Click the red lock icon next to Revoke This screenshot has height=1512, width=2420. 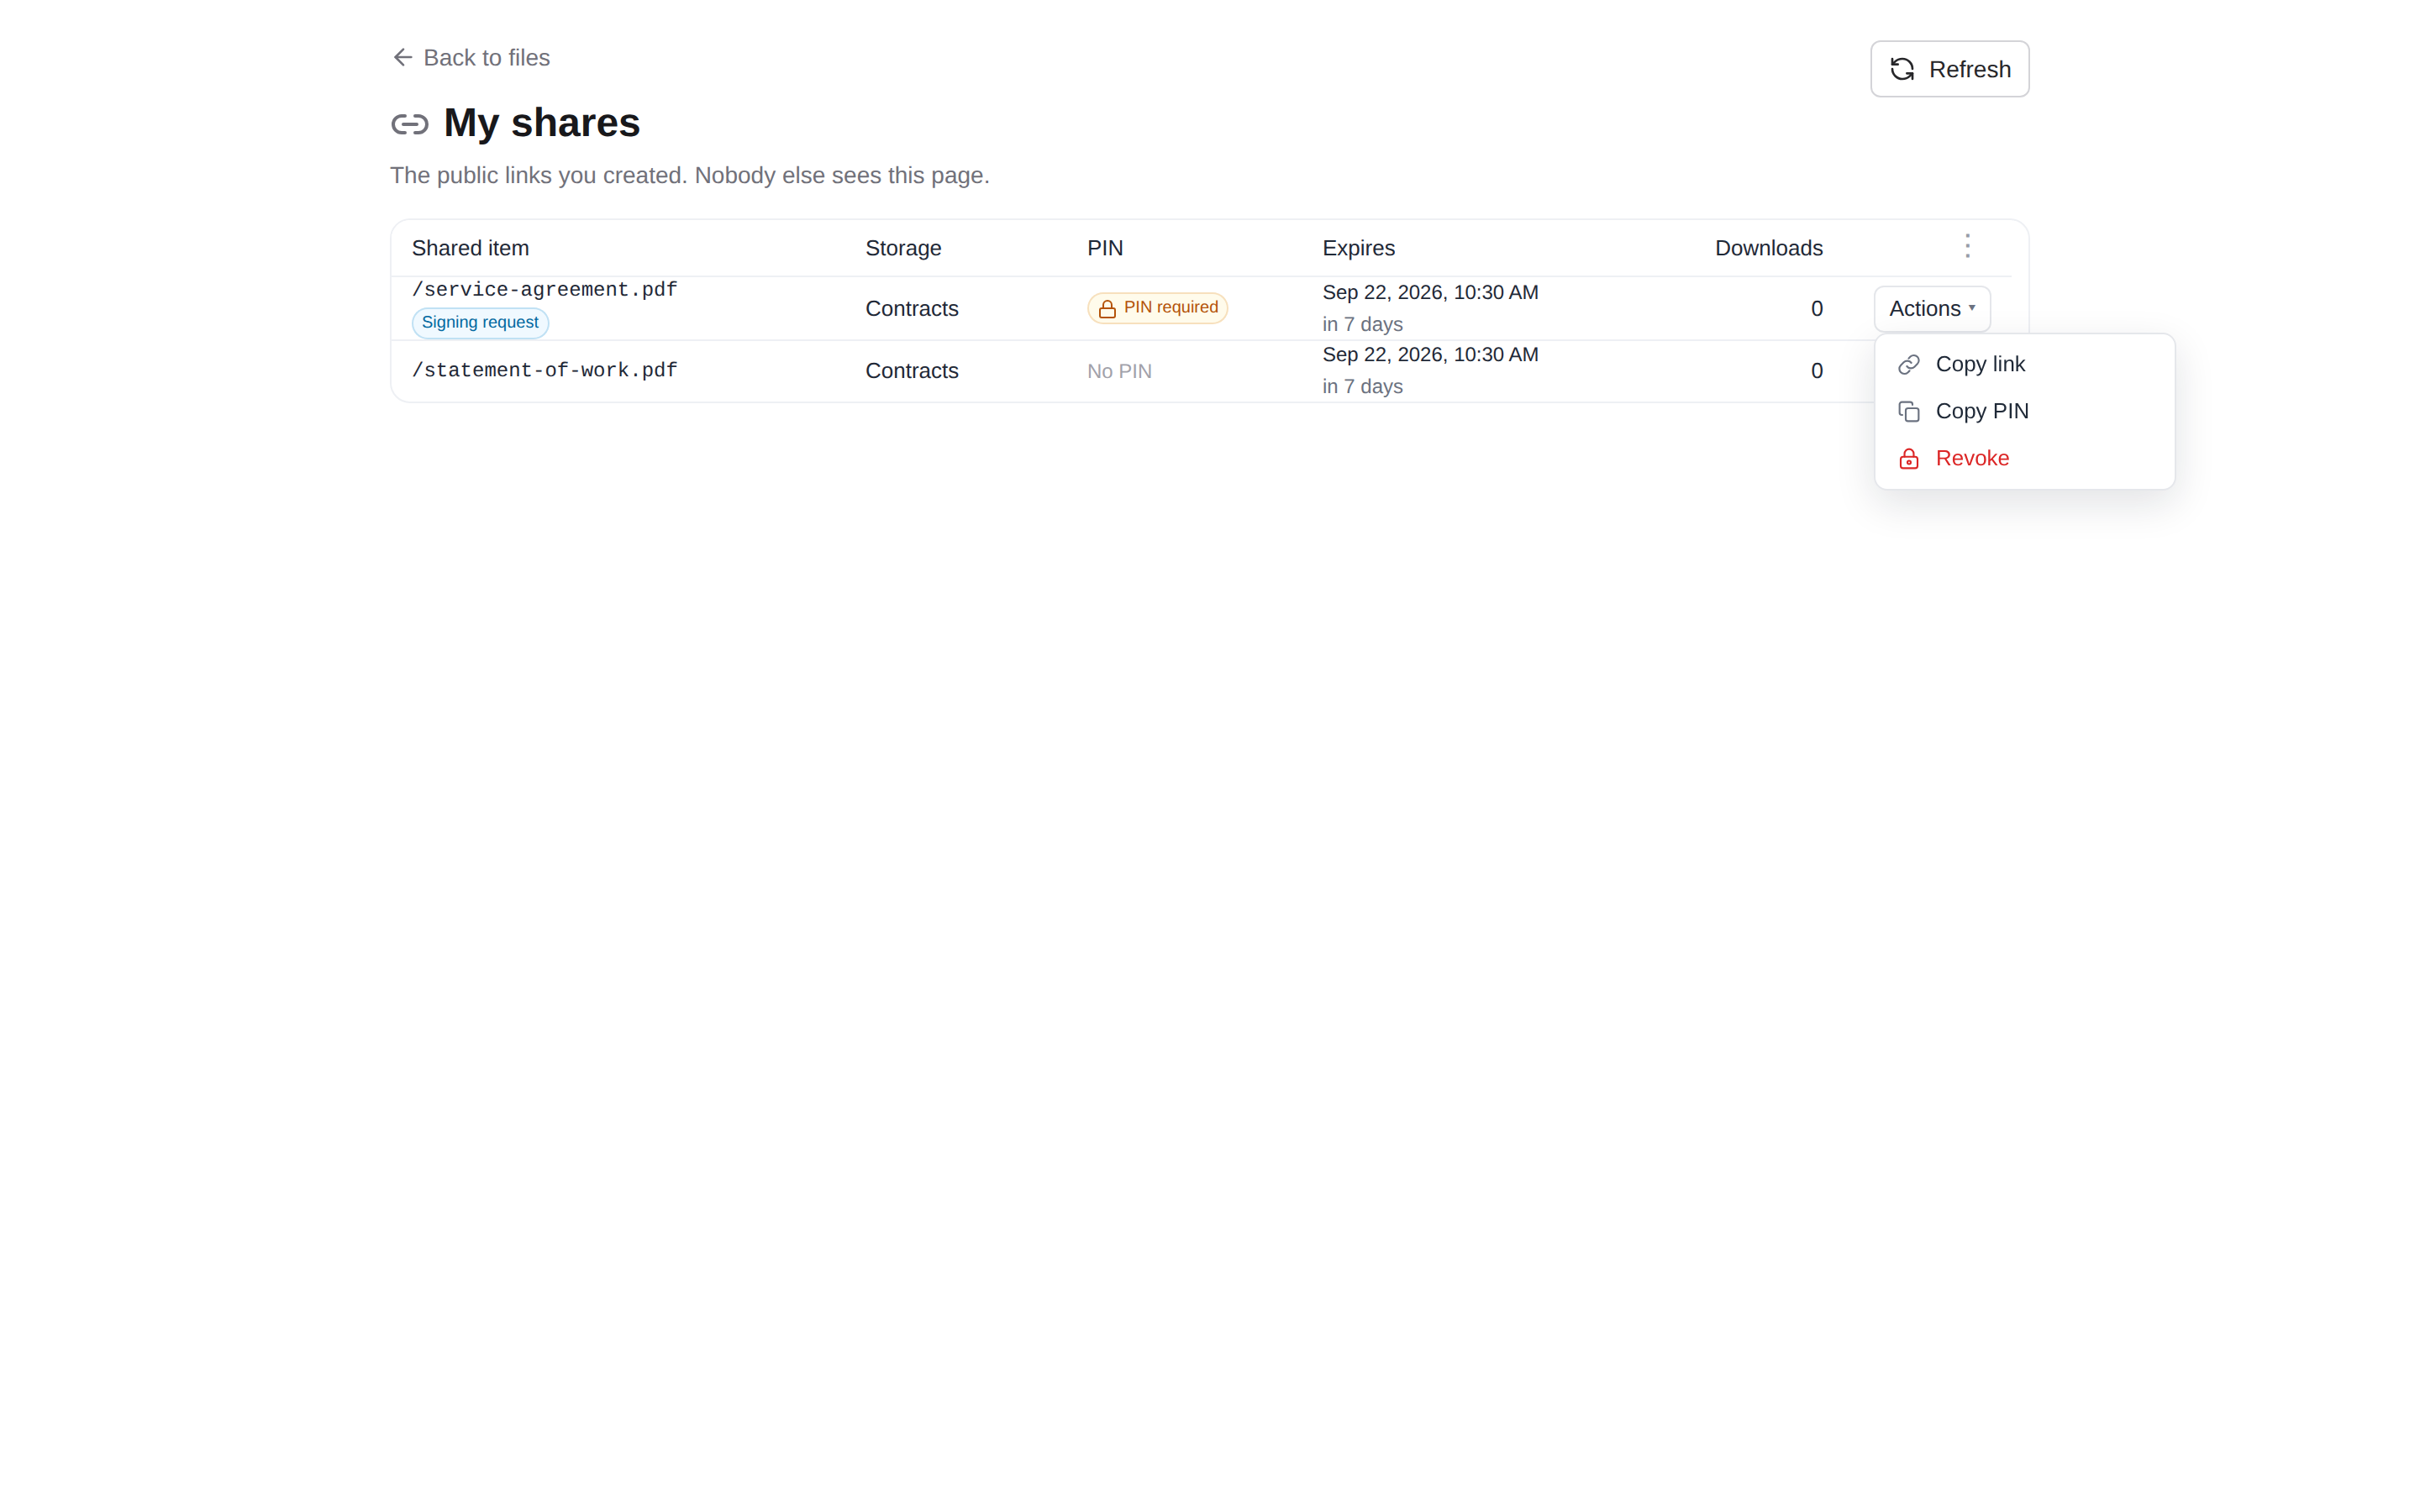[x=1908, y=458]
